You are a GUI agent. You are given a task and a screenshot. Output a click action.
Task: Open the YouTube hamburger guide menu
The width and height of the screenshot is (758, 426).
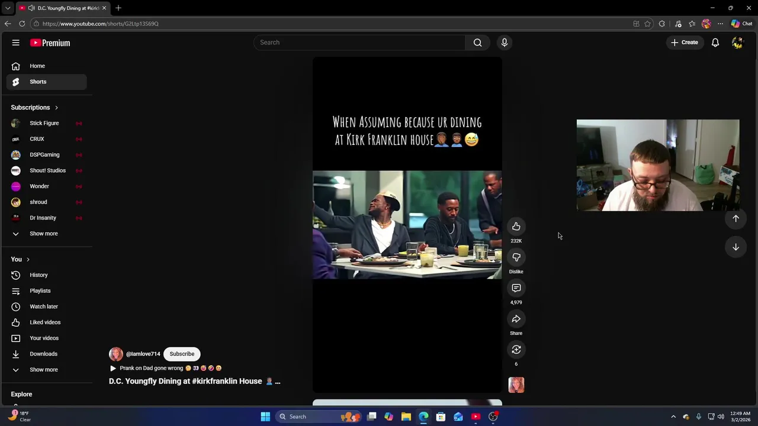click(x=16, y=43)
